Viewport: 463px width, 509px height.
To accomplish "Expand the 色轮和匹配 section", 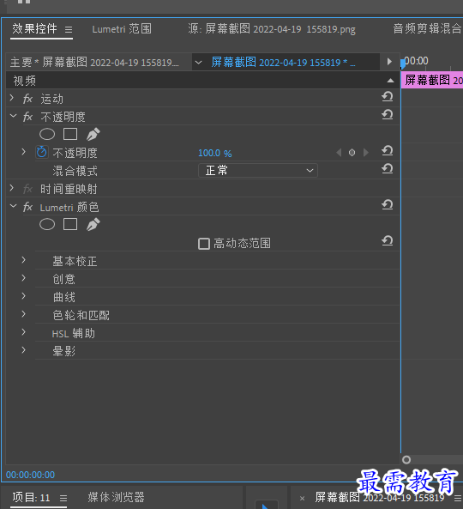I will click(x=24, y=314).
